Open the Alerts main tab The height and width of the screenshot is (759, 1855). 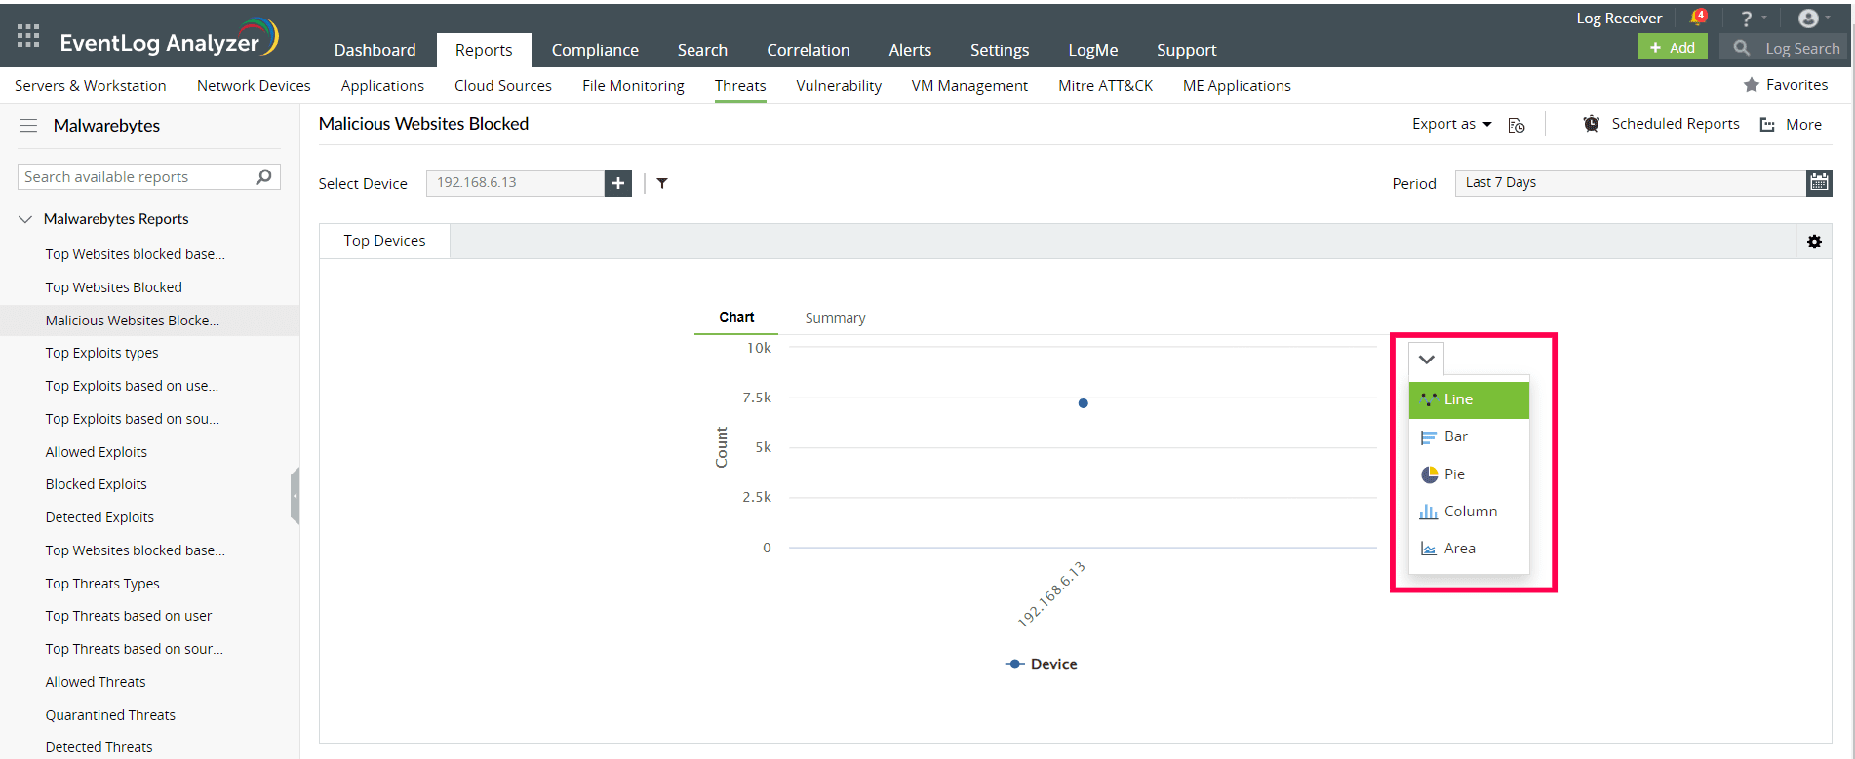pos(910,50)
